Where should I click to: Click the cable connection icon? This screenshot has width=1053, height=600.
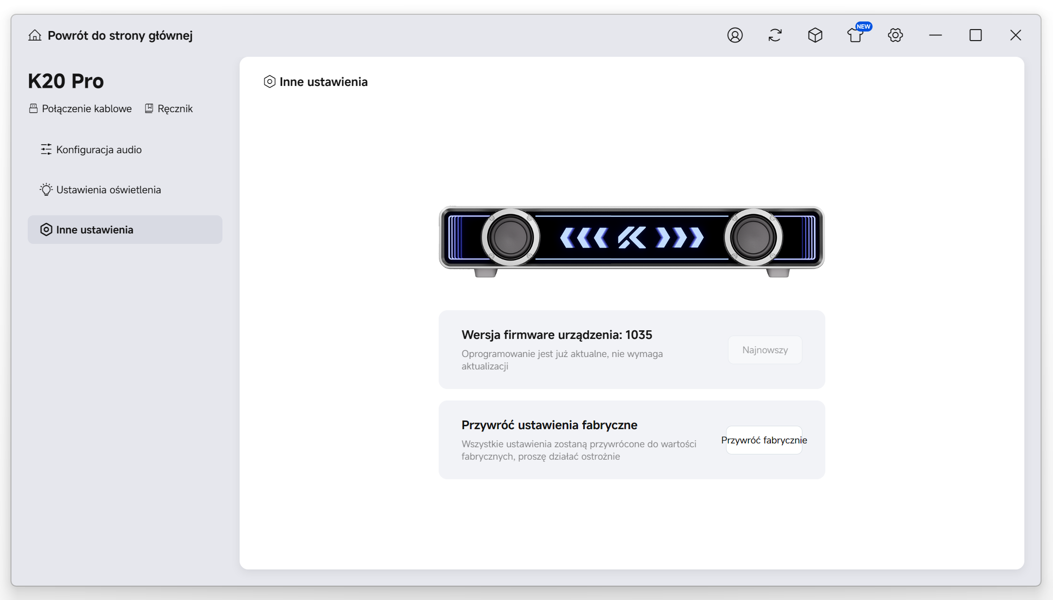tap(33, 108)
